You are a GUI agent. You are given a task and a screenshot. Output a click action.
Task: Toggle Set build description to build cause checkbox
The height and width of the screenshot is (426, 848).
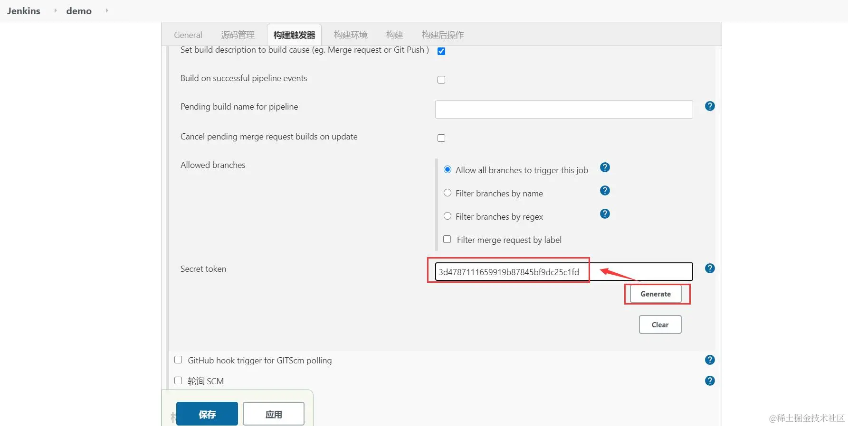[x=441, y=51]
